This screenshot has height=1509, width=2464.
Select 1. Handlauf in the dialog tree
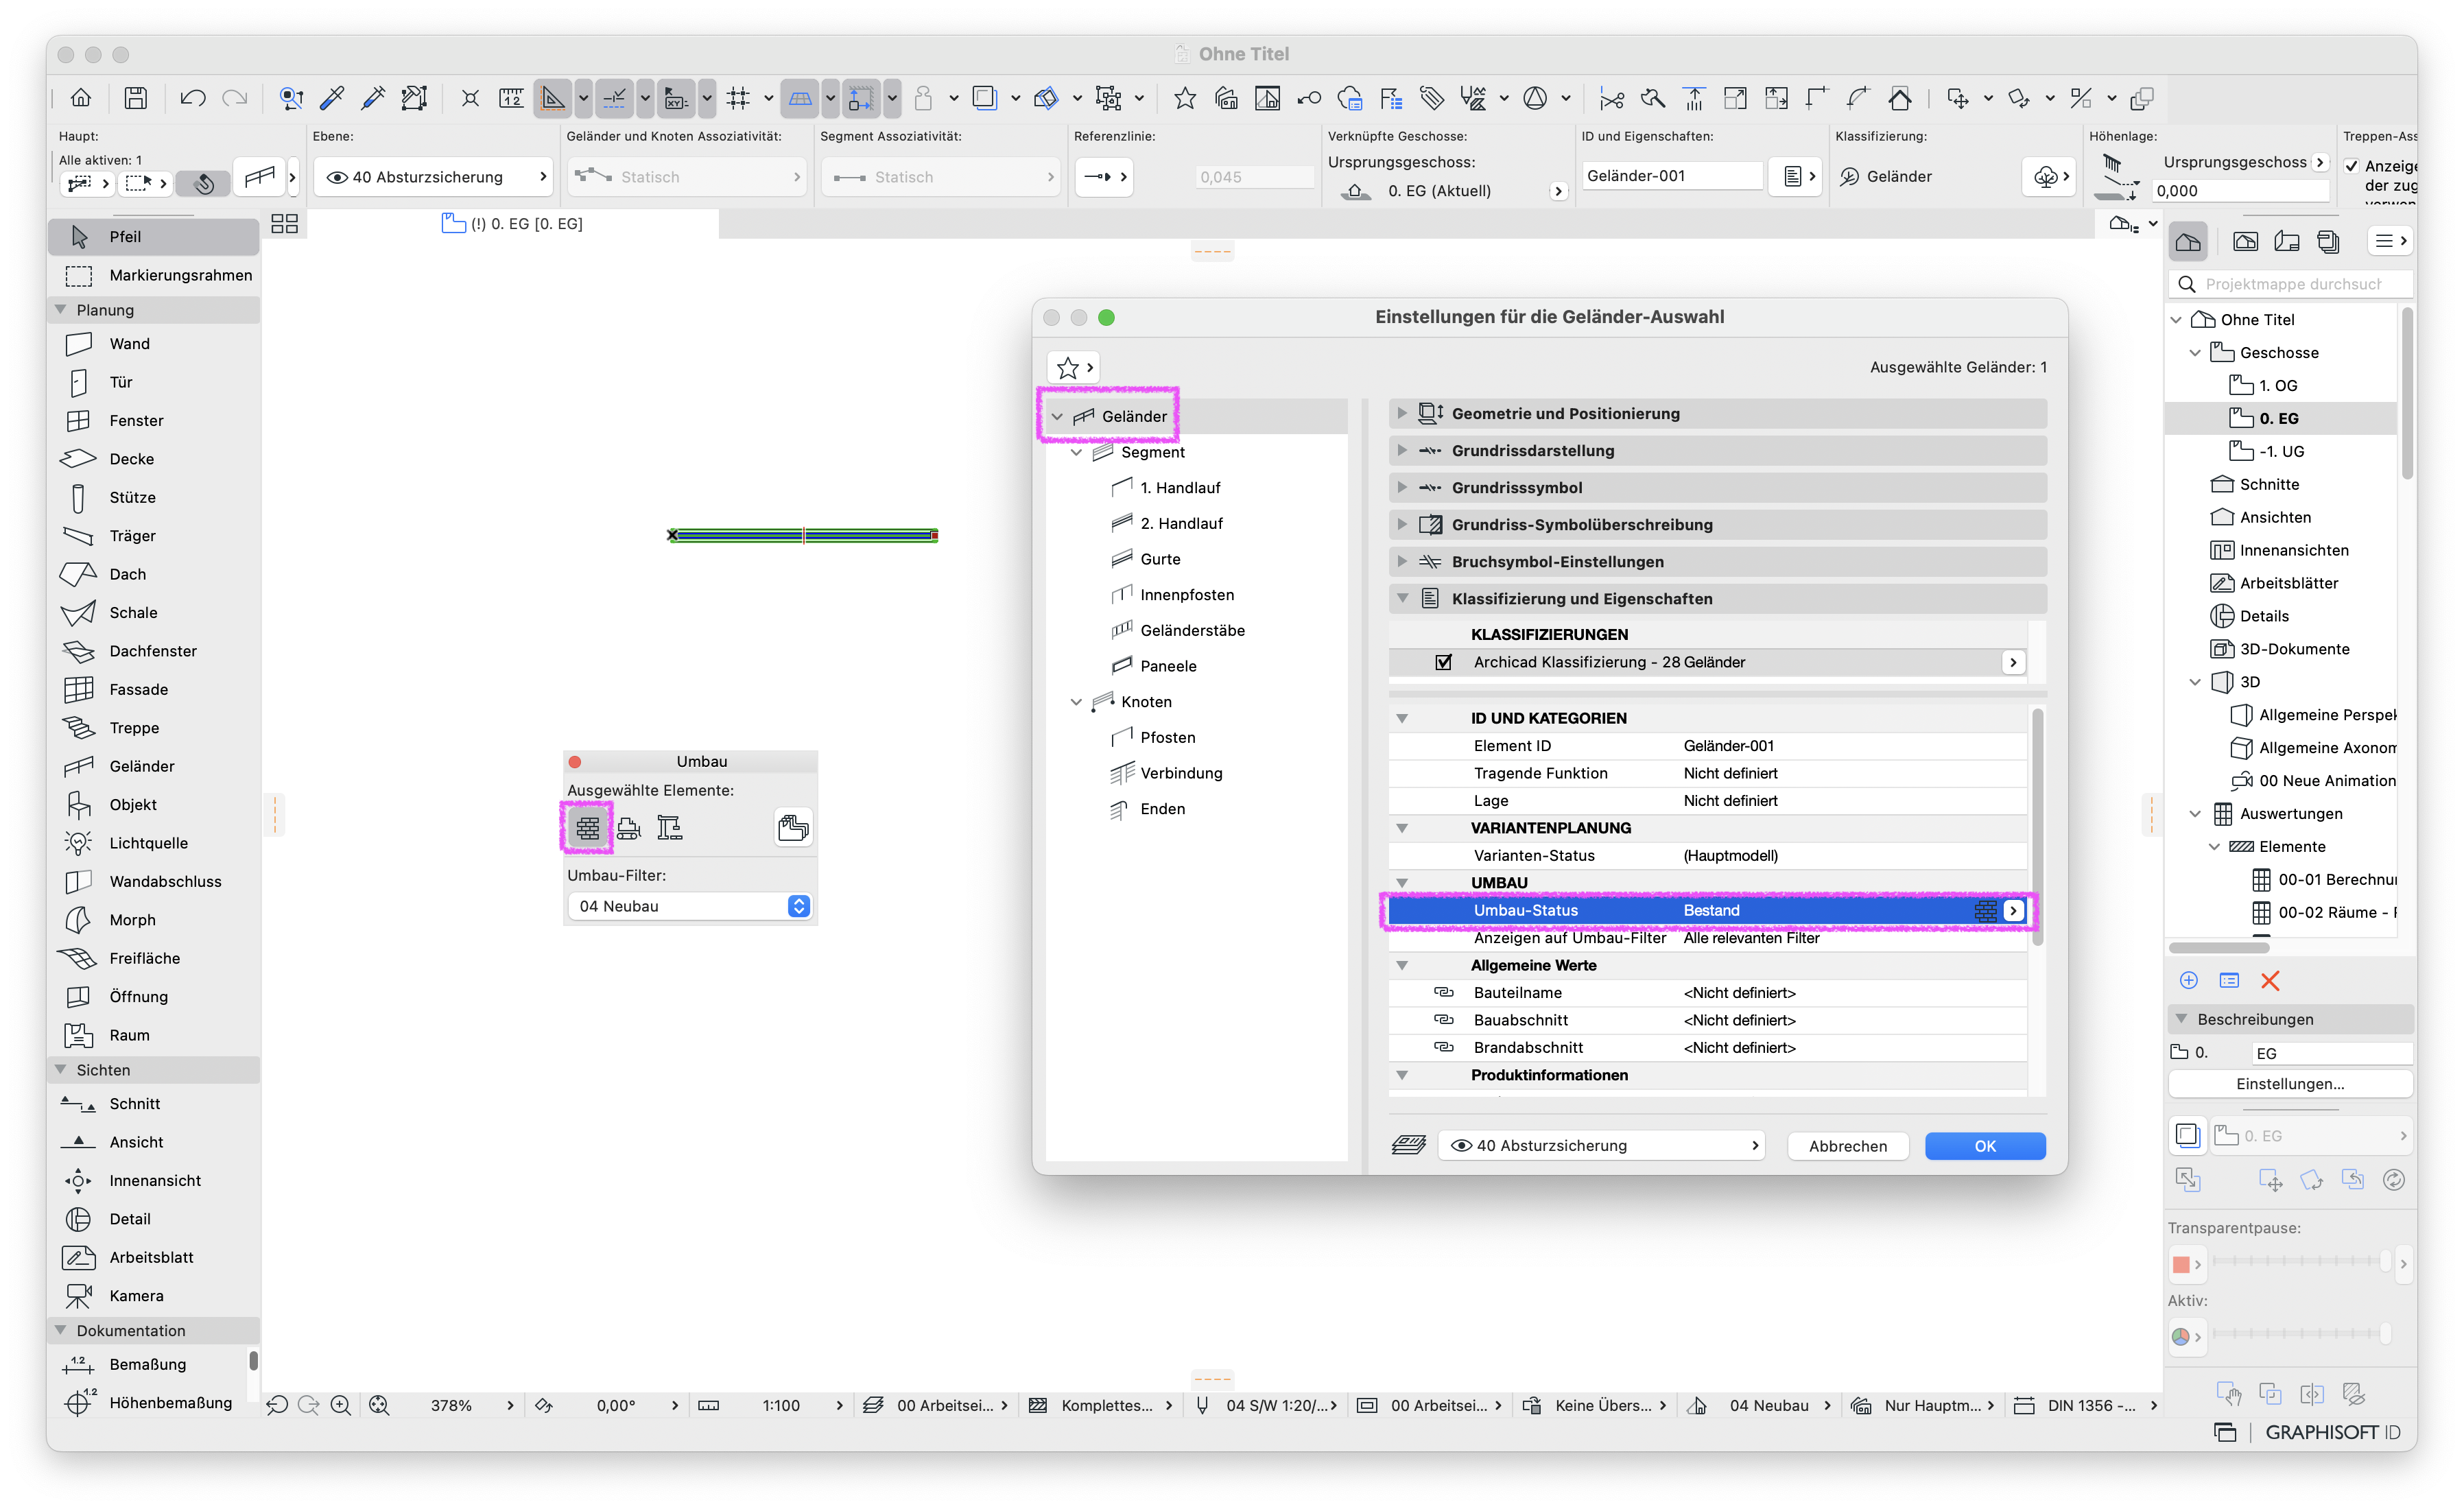click(1180, 487)
